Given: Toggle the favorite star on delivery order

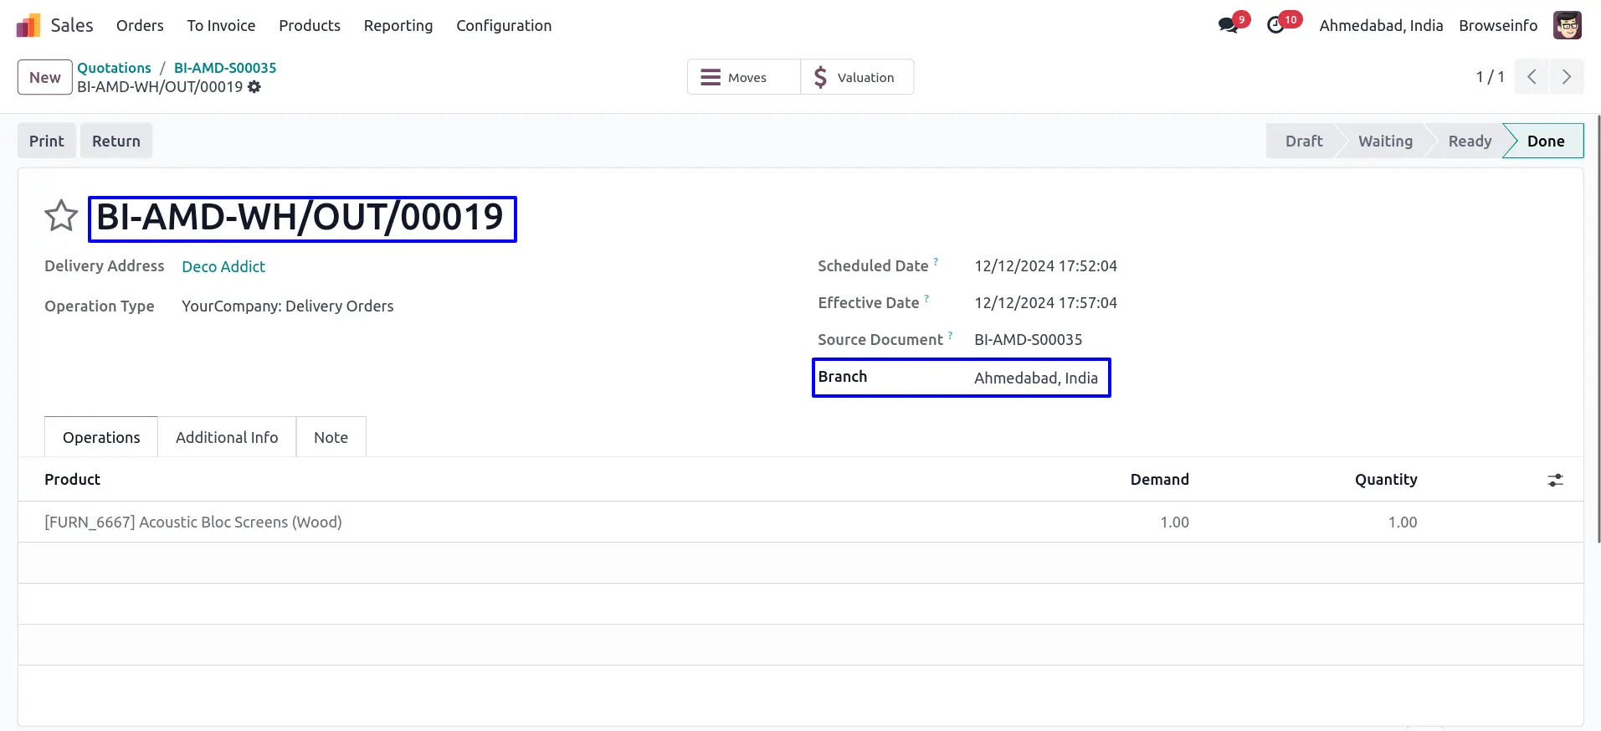Looking at the screenshot, I should (61, 216).
